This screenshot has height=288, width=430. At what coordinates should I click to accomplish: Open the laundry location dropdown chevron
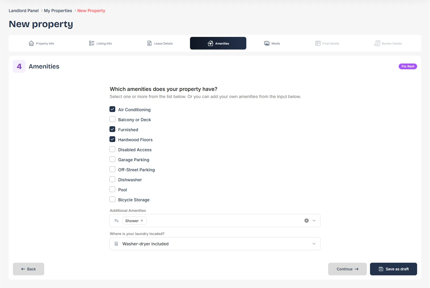pyautogui.click(x=314, y=244)
